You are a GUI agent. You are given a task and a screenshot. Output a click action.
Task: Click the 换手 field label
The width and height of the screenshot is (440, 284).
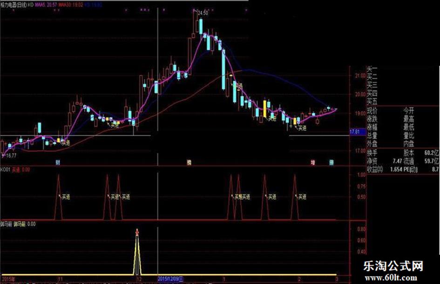372,153
